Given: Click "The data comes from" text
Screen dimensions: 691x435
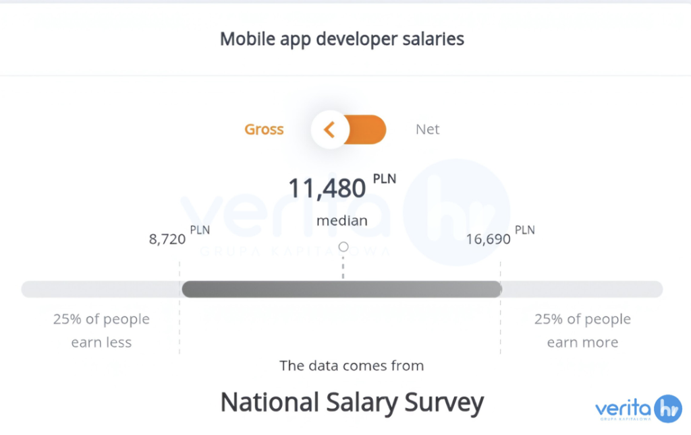Looking at the screenshot, I should pyautogui.click(x=352, y=366).
